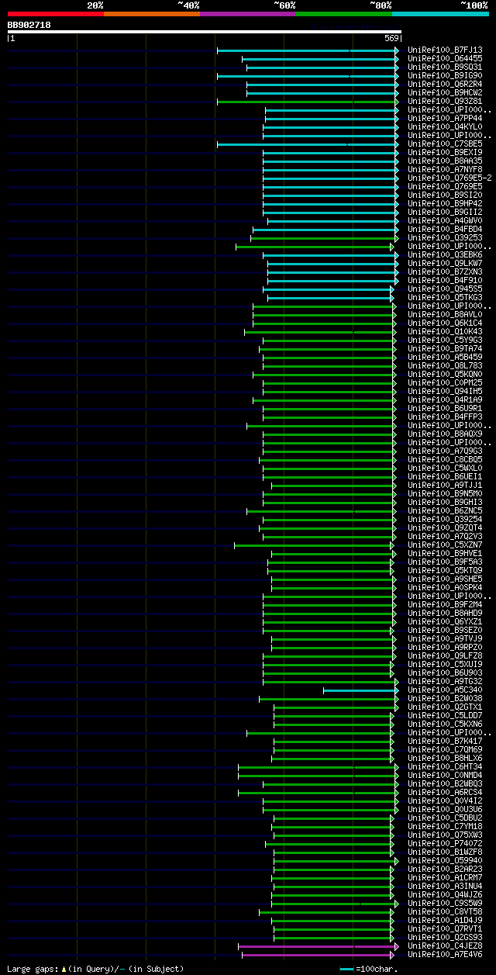The width and height of the screenshot is (496, 975).
Task: Select the UniRef100_Q39253 label
Action: (x=446, y=237)
